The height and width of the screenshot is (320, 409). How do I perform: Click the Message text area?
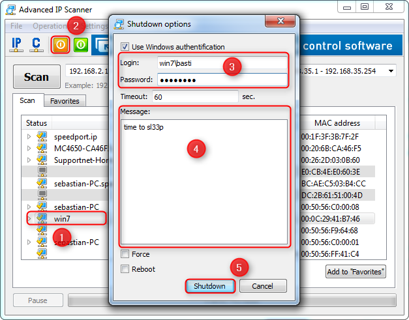click(x=204, y=182)
